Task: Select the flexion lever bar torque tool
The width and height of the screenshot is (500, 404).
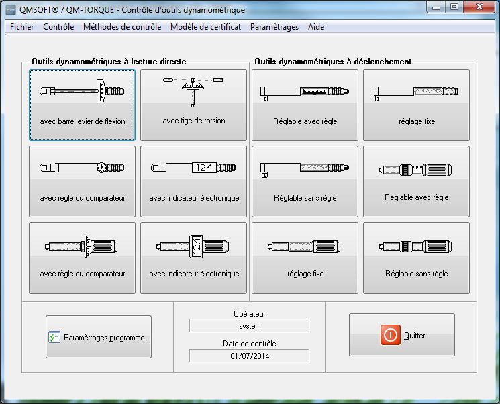Action: click(83, 105)
